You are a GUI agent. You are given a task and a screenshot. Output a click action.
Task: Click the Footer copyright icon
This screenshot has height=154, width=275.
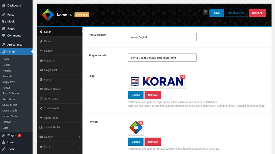coord(41,80)
